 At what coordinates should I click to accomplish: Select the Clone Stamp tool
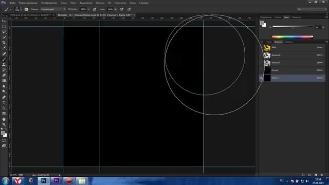coord(4,65)
